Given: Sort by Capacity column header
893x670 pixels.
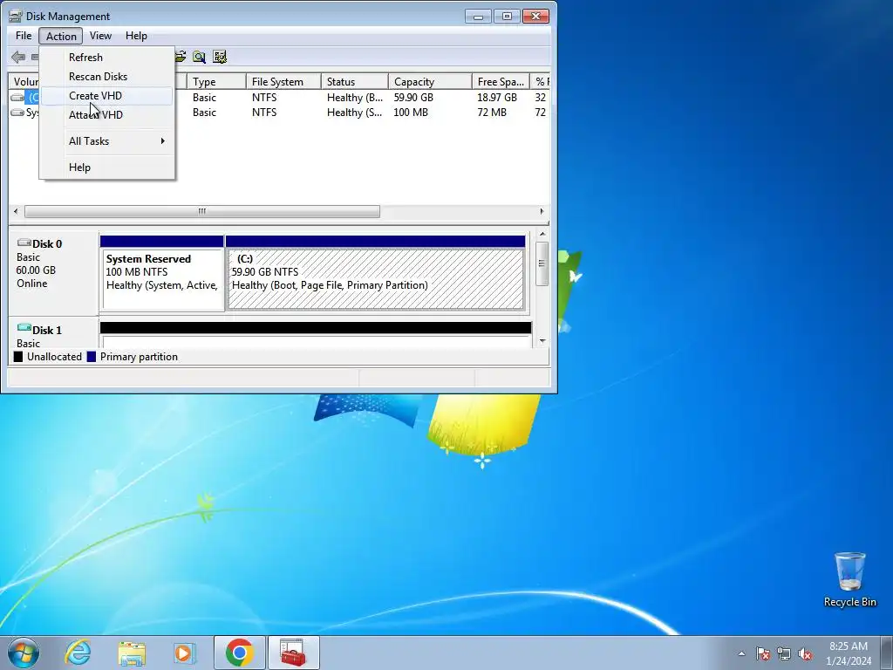Looking at the screenshot, I should (x=430, y=81).
